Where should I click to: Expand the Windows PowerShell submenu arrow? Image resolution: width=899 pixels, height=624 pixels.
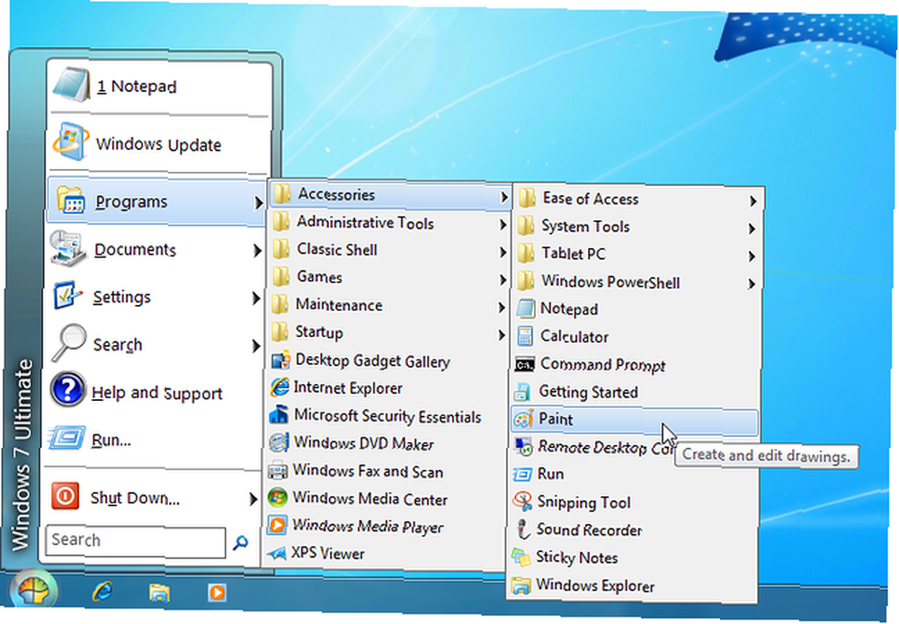click(x=752, y=284)
